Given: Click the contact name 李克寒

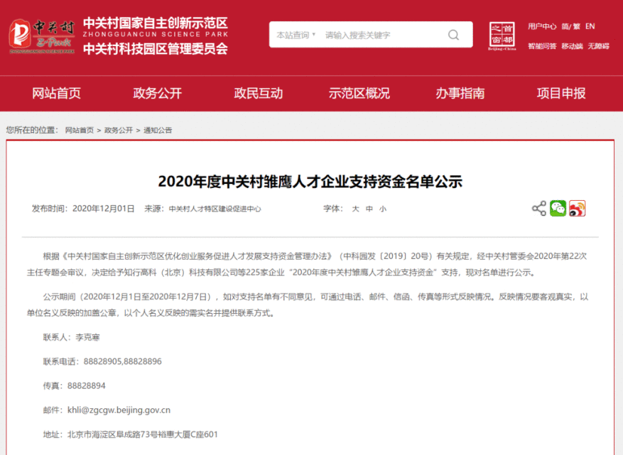Looking at the screenshot, I should click(x=88, y=337).
